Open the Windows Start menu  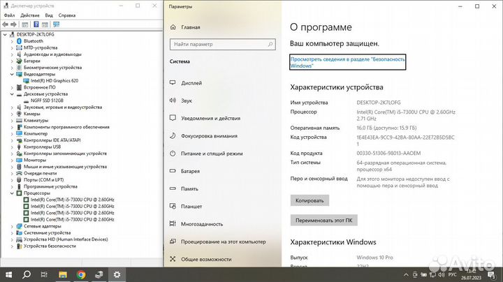click(x=8, y=274)
